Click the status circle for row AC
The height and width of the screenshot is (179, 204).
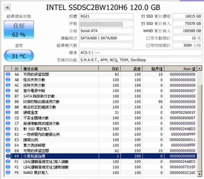pos(8,85)
